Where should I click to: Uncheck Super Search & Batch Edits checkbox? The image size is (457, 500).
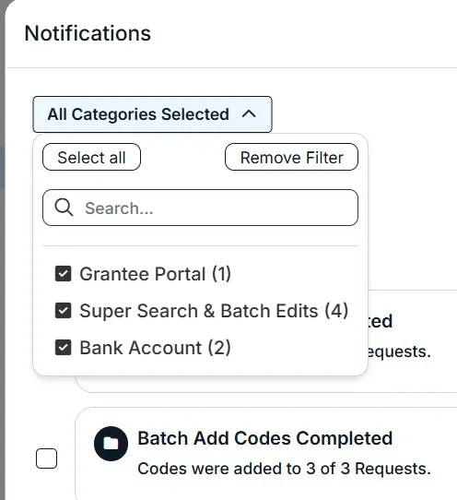63,311
